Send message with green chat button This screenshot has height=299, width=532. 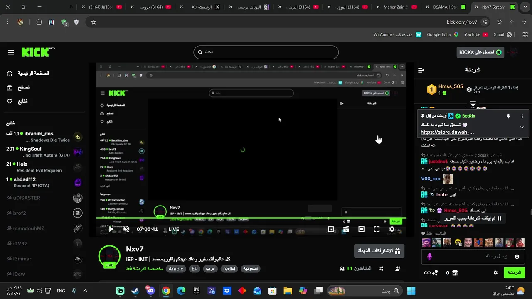point(515,273)
